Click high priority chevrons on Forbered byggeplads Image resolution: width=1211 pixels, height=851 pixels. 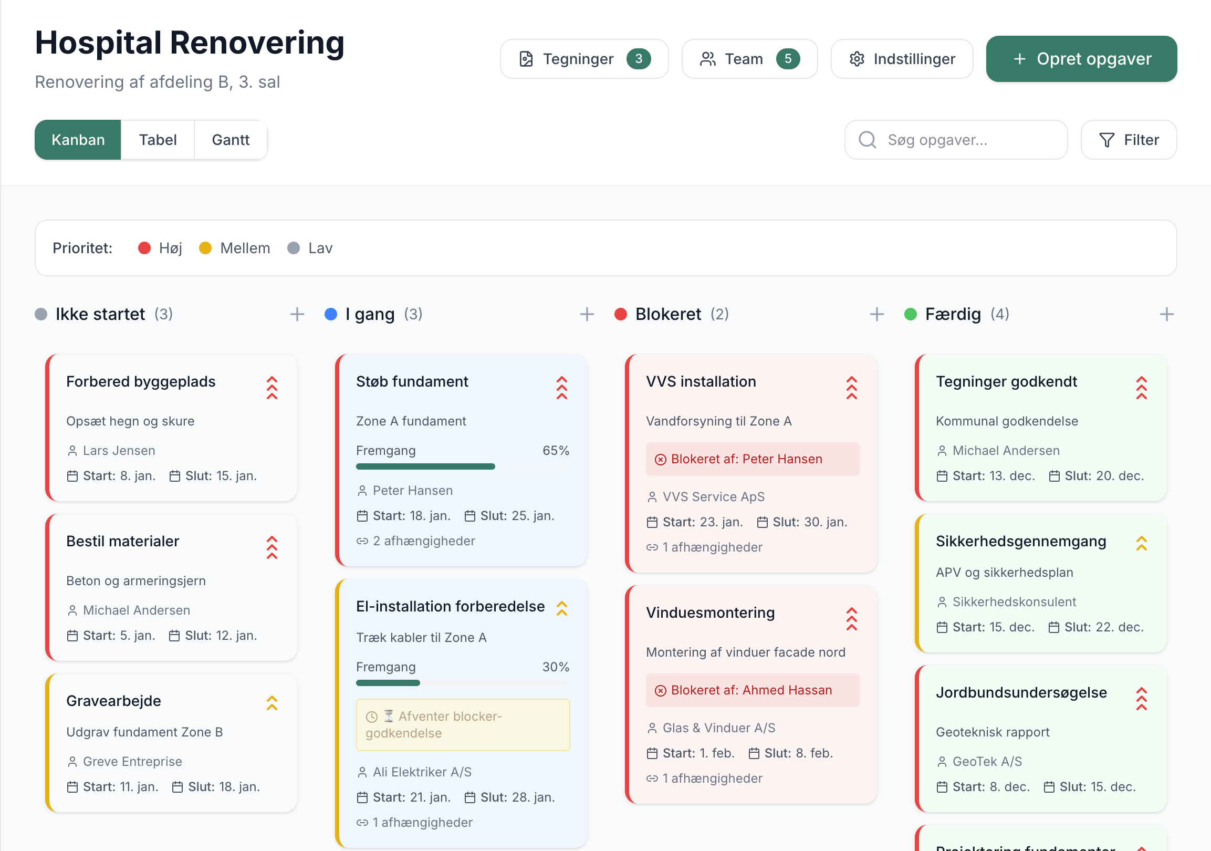click(272, 388)
